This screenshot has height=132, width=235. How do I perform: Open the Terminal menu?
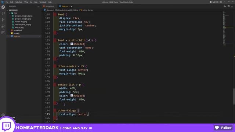point(43,2)
